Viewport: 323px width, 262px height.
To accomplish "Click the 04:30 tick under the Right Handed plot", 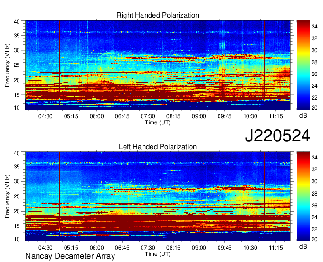I will 45,116.
